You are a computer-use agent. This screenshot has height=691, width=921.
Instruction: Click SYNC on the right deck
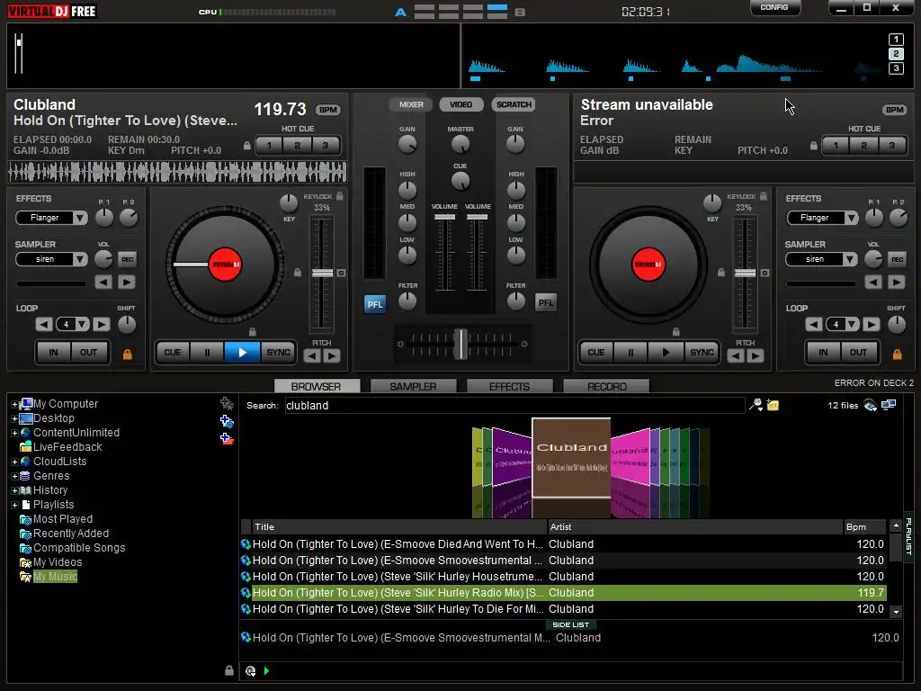pos(702,352)
